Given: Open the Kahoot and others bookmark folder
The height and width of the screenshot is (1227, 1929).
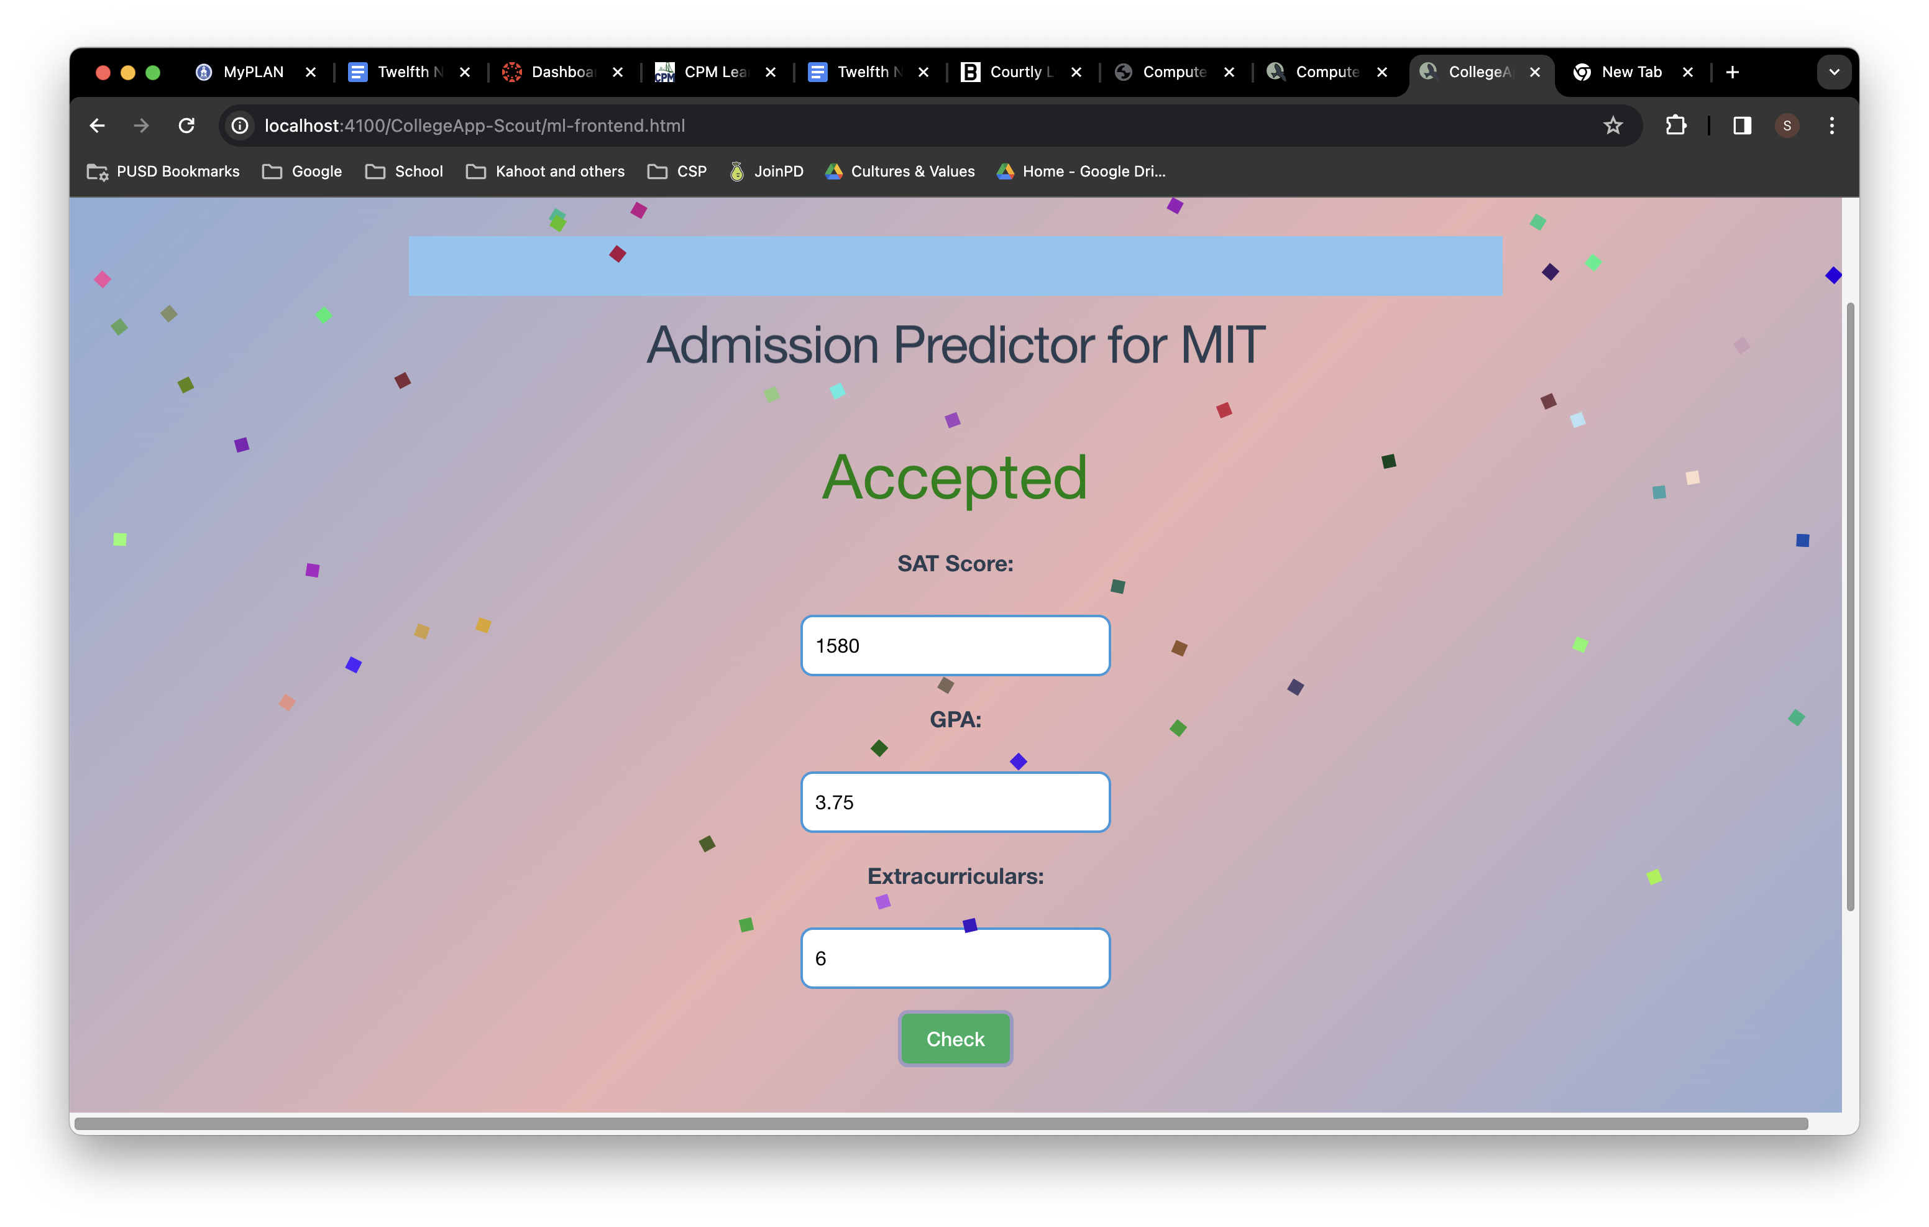Looking at the screenshot, I should (545, 172).
